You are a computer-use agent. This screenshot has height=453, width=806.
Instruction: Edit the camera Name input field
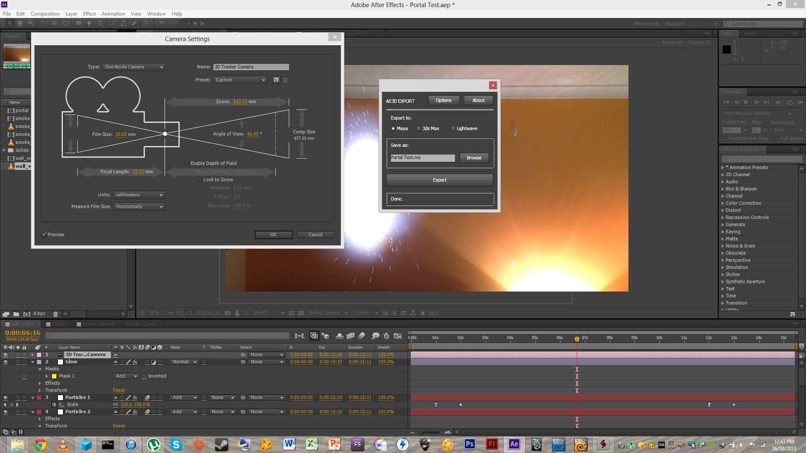tap(251, 67)
